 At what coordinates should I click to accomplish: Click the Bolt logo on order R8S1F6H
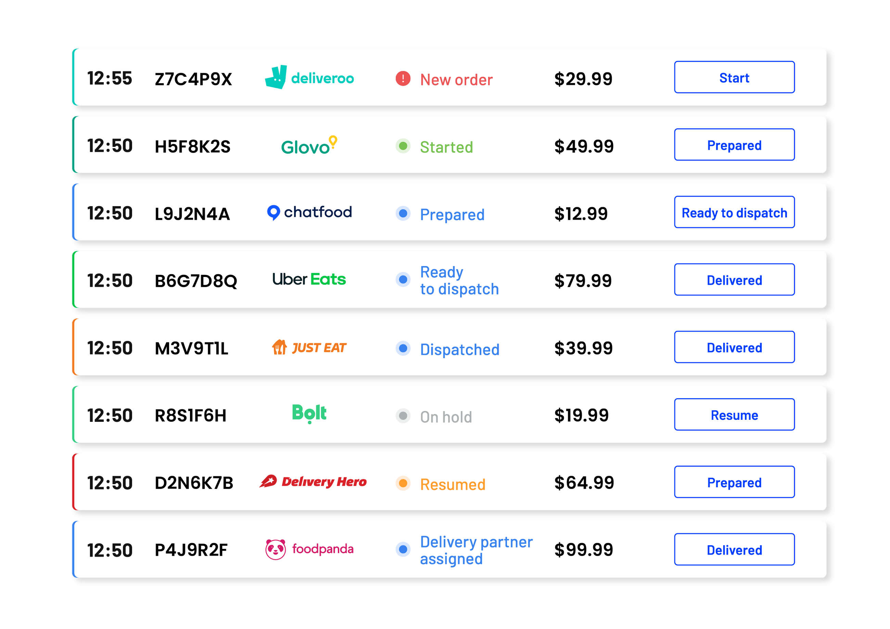[x=309, y=413]
